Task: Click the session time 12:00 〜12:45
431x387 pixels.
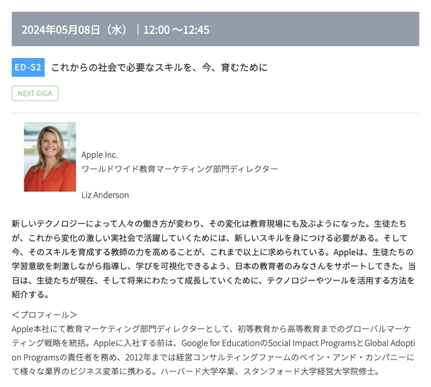Action: [x=176, y=30]
